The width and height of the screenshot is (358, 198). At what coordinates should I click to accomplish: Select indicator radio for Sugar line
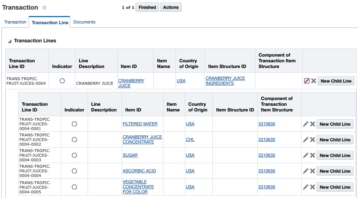tap(74, 155)
